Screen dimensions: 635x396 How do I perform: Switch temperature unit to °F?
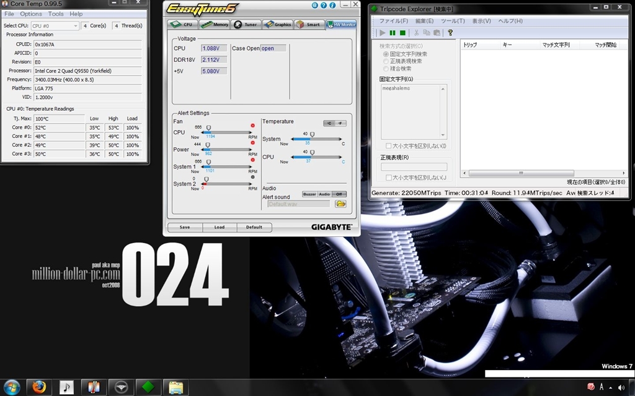(x=340, y=123)
